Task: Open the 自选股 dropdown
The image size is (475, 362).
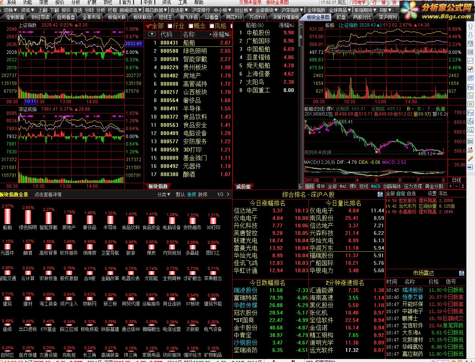Action: tap(180, 10)
